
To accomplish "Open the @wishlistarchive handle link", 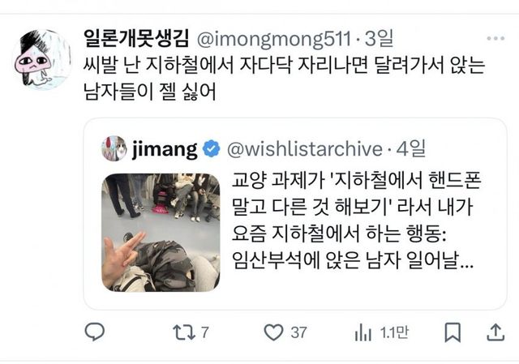I will click(x=305, y=149).
